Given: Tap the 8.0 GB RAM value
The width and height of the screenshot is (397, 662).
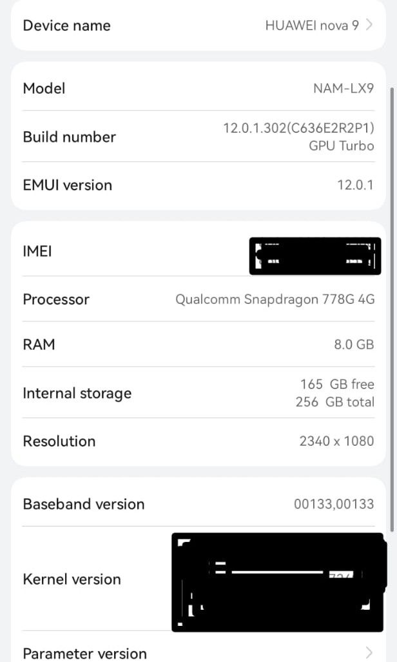Looking at the screenshot, I should 354,345.
